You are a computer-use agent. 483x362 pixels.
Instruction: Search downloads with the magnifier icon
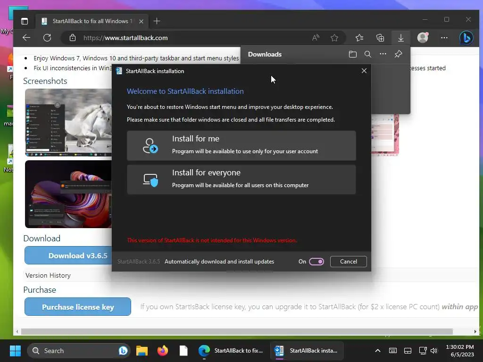tap(367, 54)
